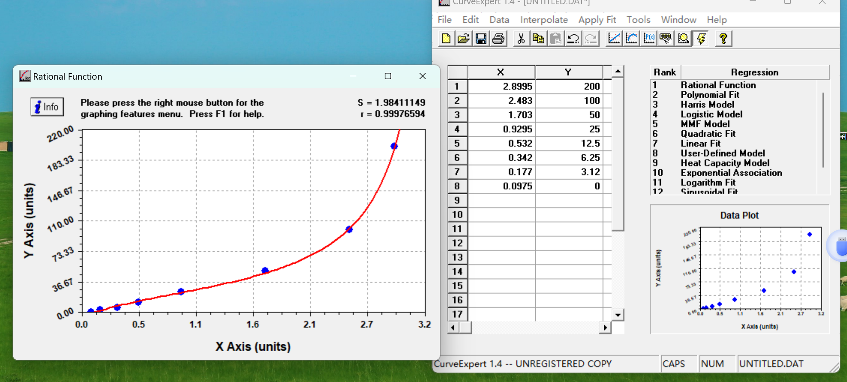Create a new data file
The image size is (847, 382).
pyautogui.click(x=446, y=39)
